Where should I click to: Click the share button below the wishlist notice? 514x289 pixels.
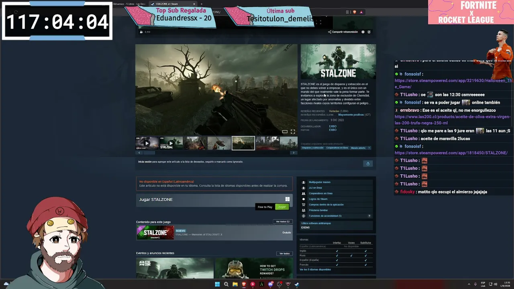click(x=368, y=163)
